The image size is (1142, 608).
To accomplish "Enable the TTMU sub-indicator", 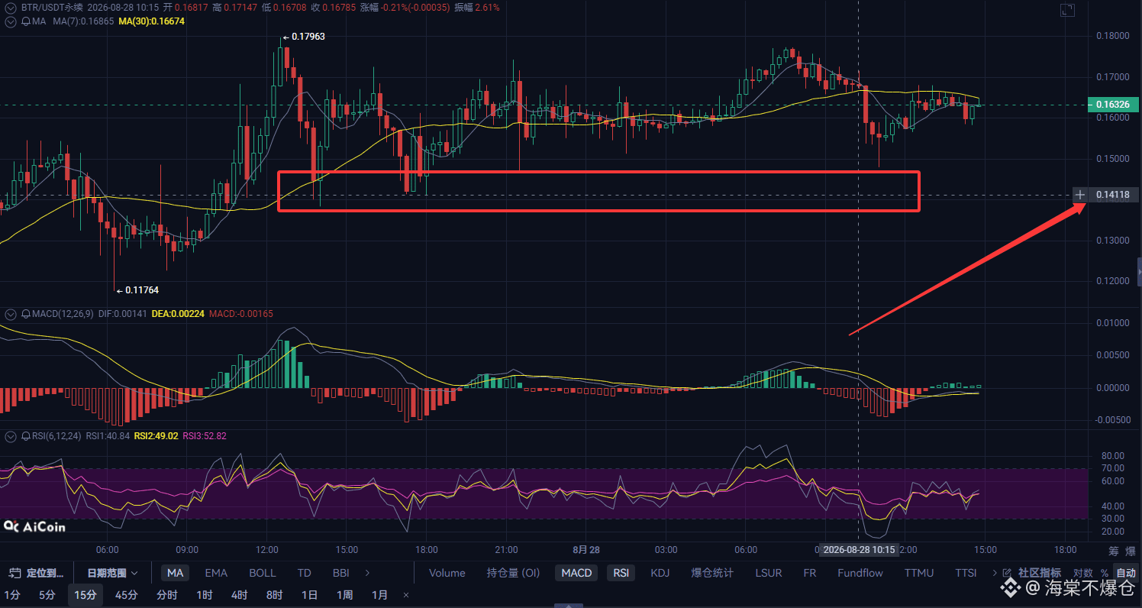I will 919,573.
